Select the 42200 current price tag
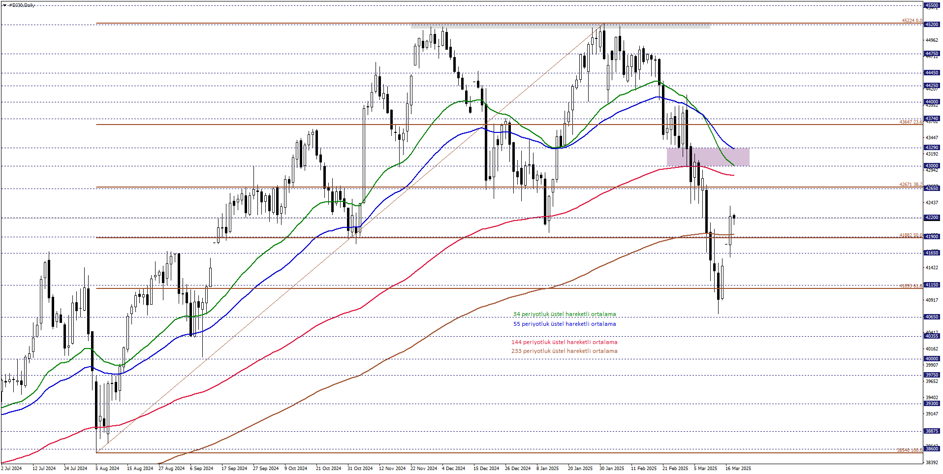943x474 pixels. [932, 218]
